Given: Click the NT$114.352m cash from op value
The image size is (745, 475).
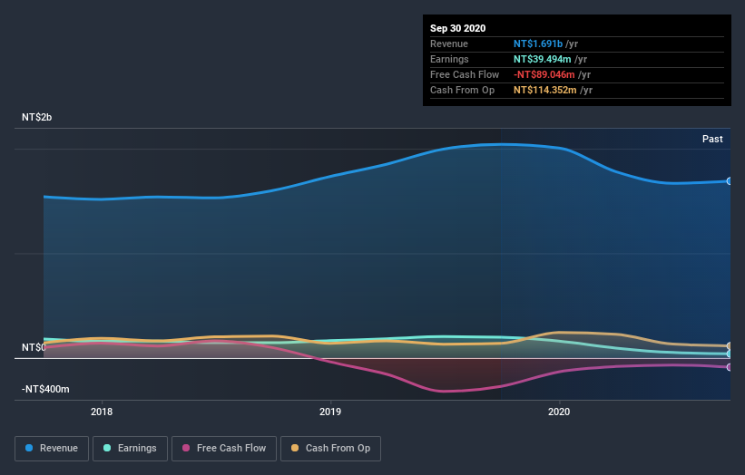Looking at the screenshot, I should click(x=545, y=90).
